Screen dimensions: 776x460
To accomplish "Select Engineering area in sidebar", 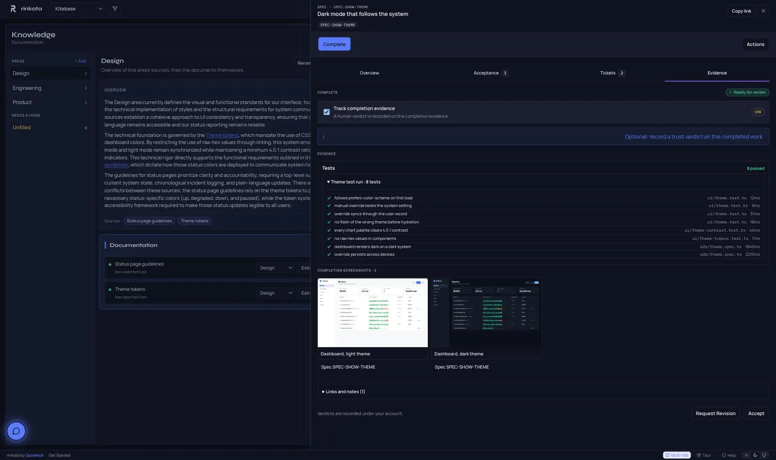I will click(50, 88).
